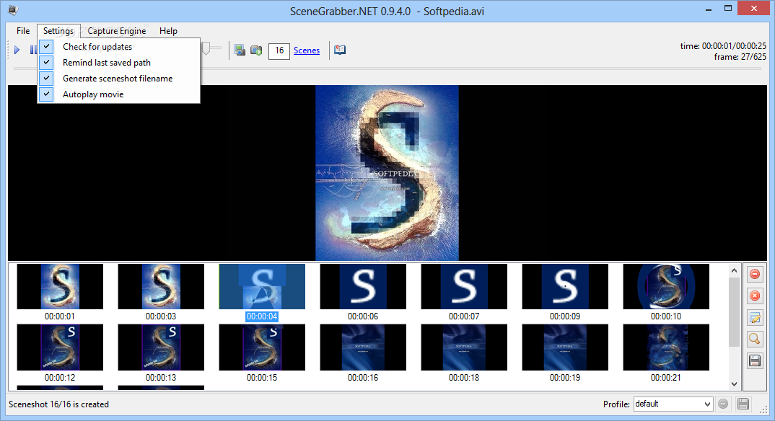Image resolution: width=775 pixels, height=421 pixels.
Task: Click the open book help icon in toolbar
Action: pos(340,50)
